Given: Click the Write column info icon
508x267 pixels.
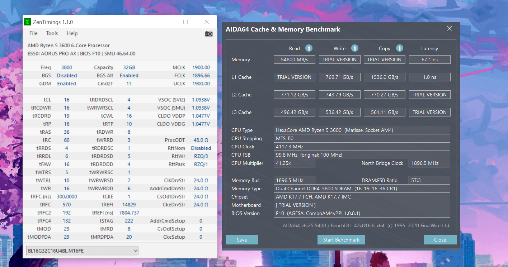Looking at the screenshot, I should pos(355,48).
